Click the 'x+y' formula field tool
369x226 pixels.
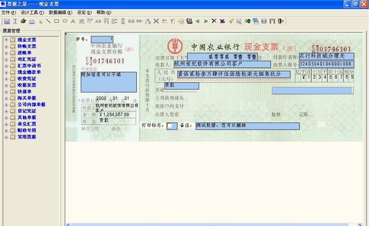[90, 21]
